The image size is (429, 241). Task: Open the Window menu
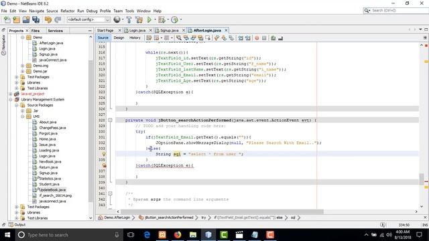pyautogui.click(x=143, y=11)
